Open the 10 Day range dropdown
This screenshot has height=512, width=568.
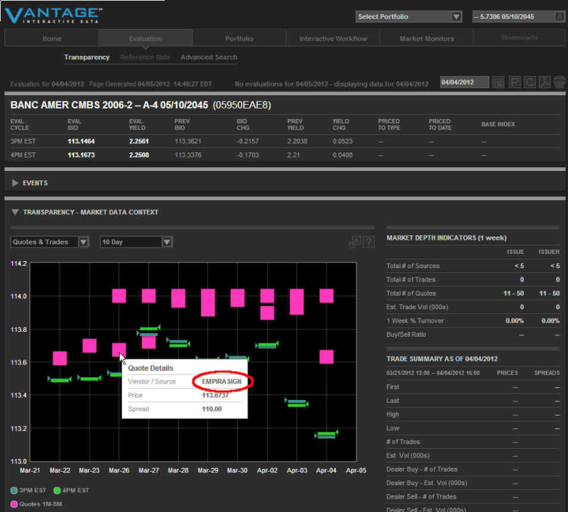(136, 242)
